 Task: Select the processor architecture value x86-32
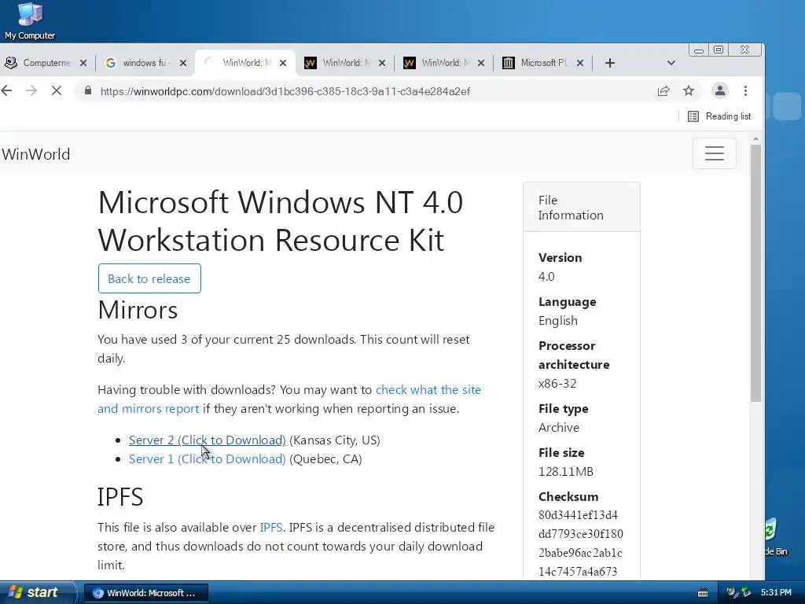[x=557, y=384]
